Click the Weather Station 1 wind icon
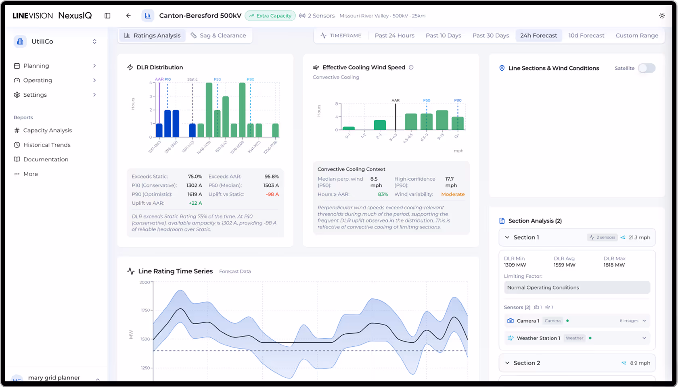 coord(511,338)
